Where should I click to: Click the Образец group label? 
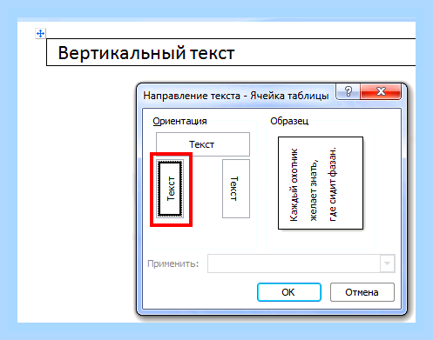coord(289,121)
